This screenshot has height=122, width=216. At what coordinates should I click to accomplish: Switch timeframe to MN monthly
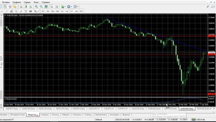[x=81, y=11]
